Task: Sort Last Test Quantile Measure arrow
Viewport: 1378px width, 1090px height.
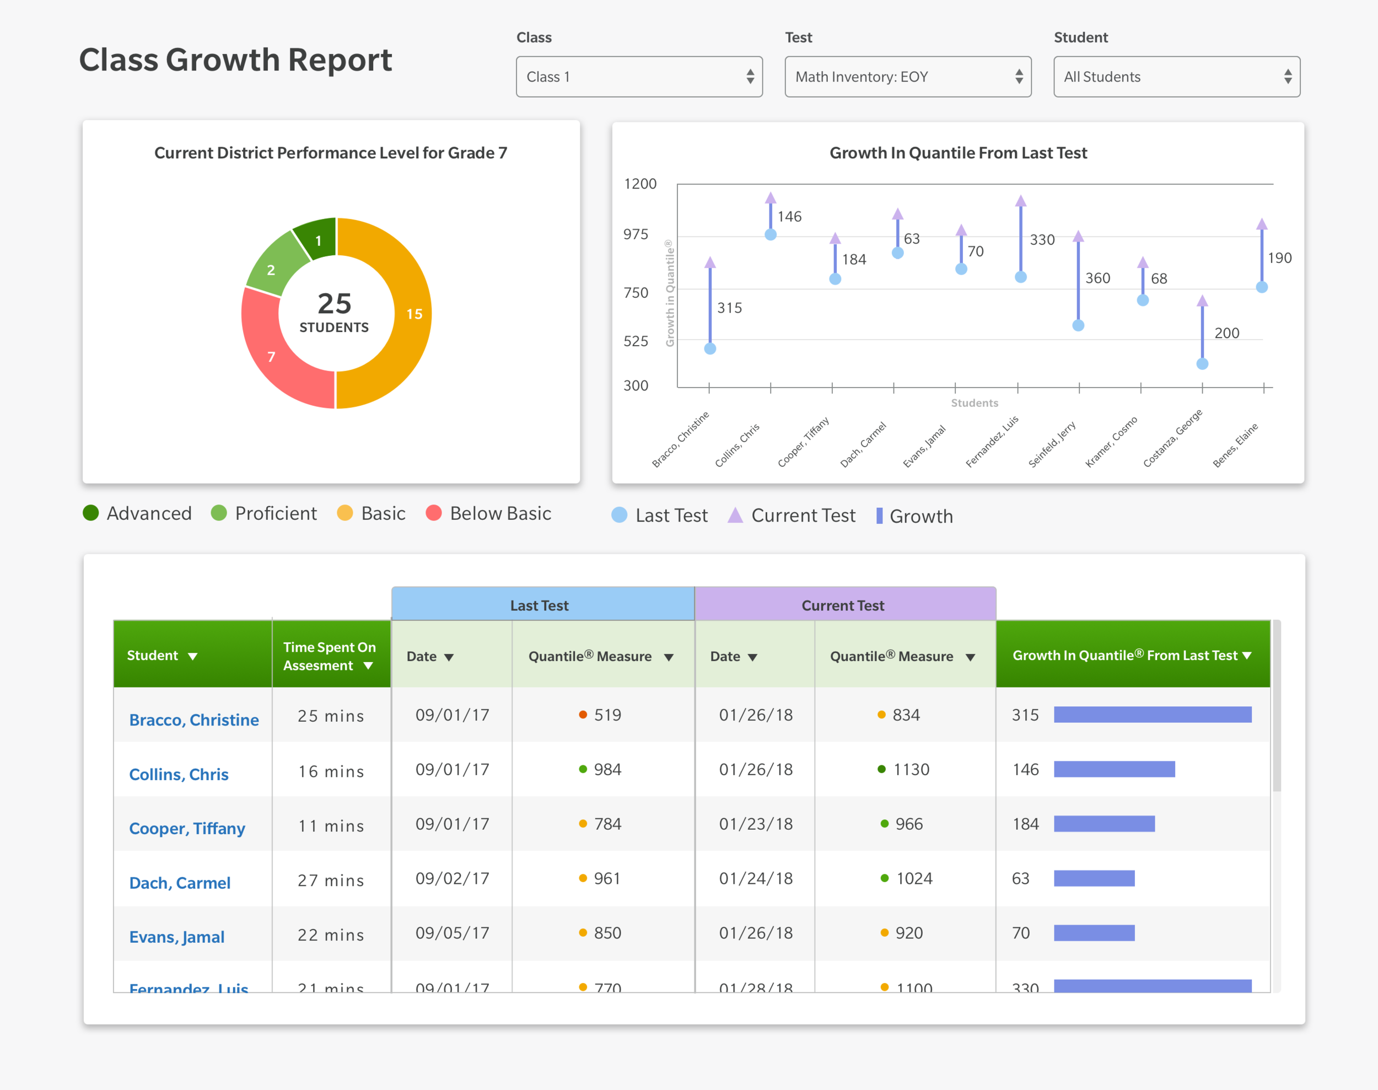Action: (x=669, y=657)
